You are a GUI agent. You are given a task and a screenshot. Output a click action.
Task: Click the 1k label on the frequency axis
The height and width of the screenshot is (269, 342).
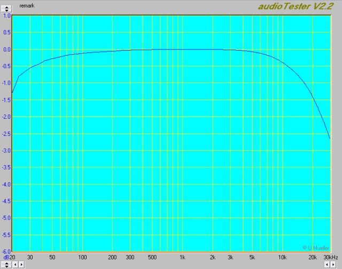(182, 257)
